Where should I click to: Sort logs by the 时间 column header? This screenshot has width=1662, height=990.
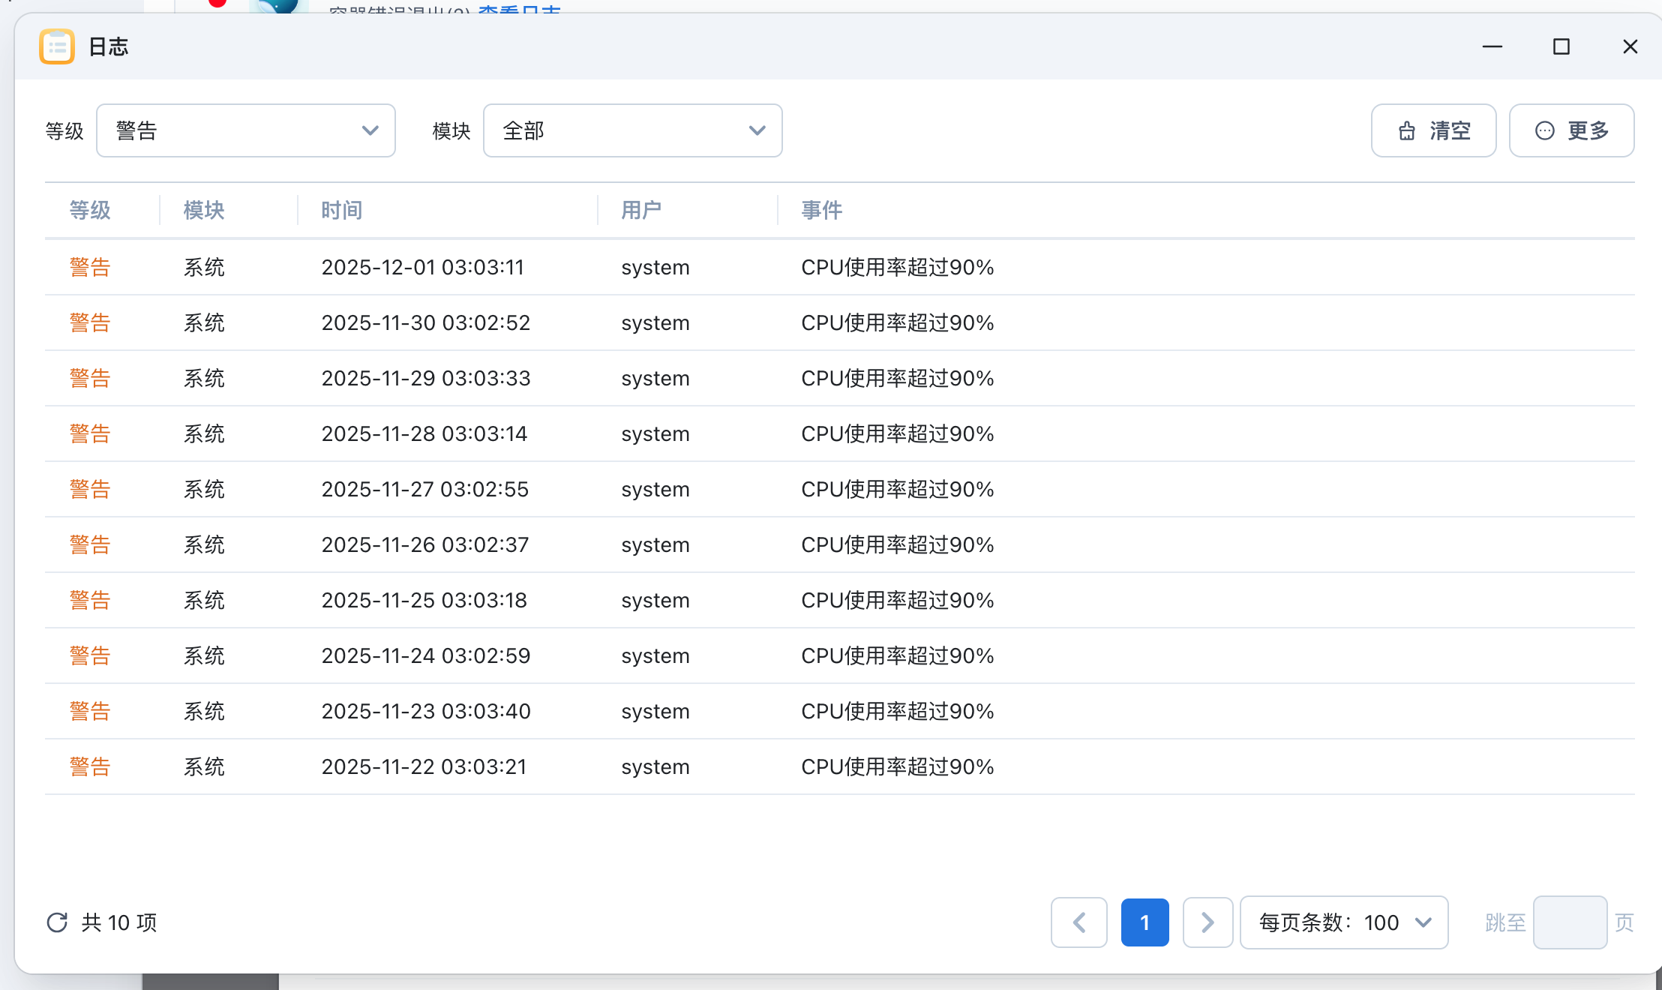pos(340,210)
